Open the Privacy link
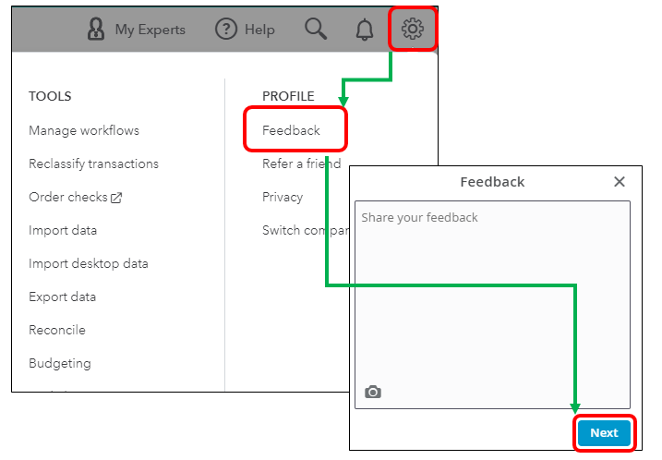662x460 pixels. click(283, 197)
